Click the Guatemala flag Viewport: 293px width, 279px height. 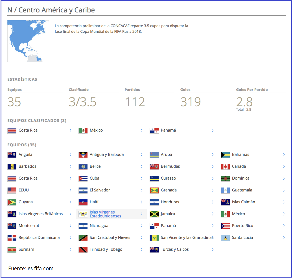click(225, 190)
